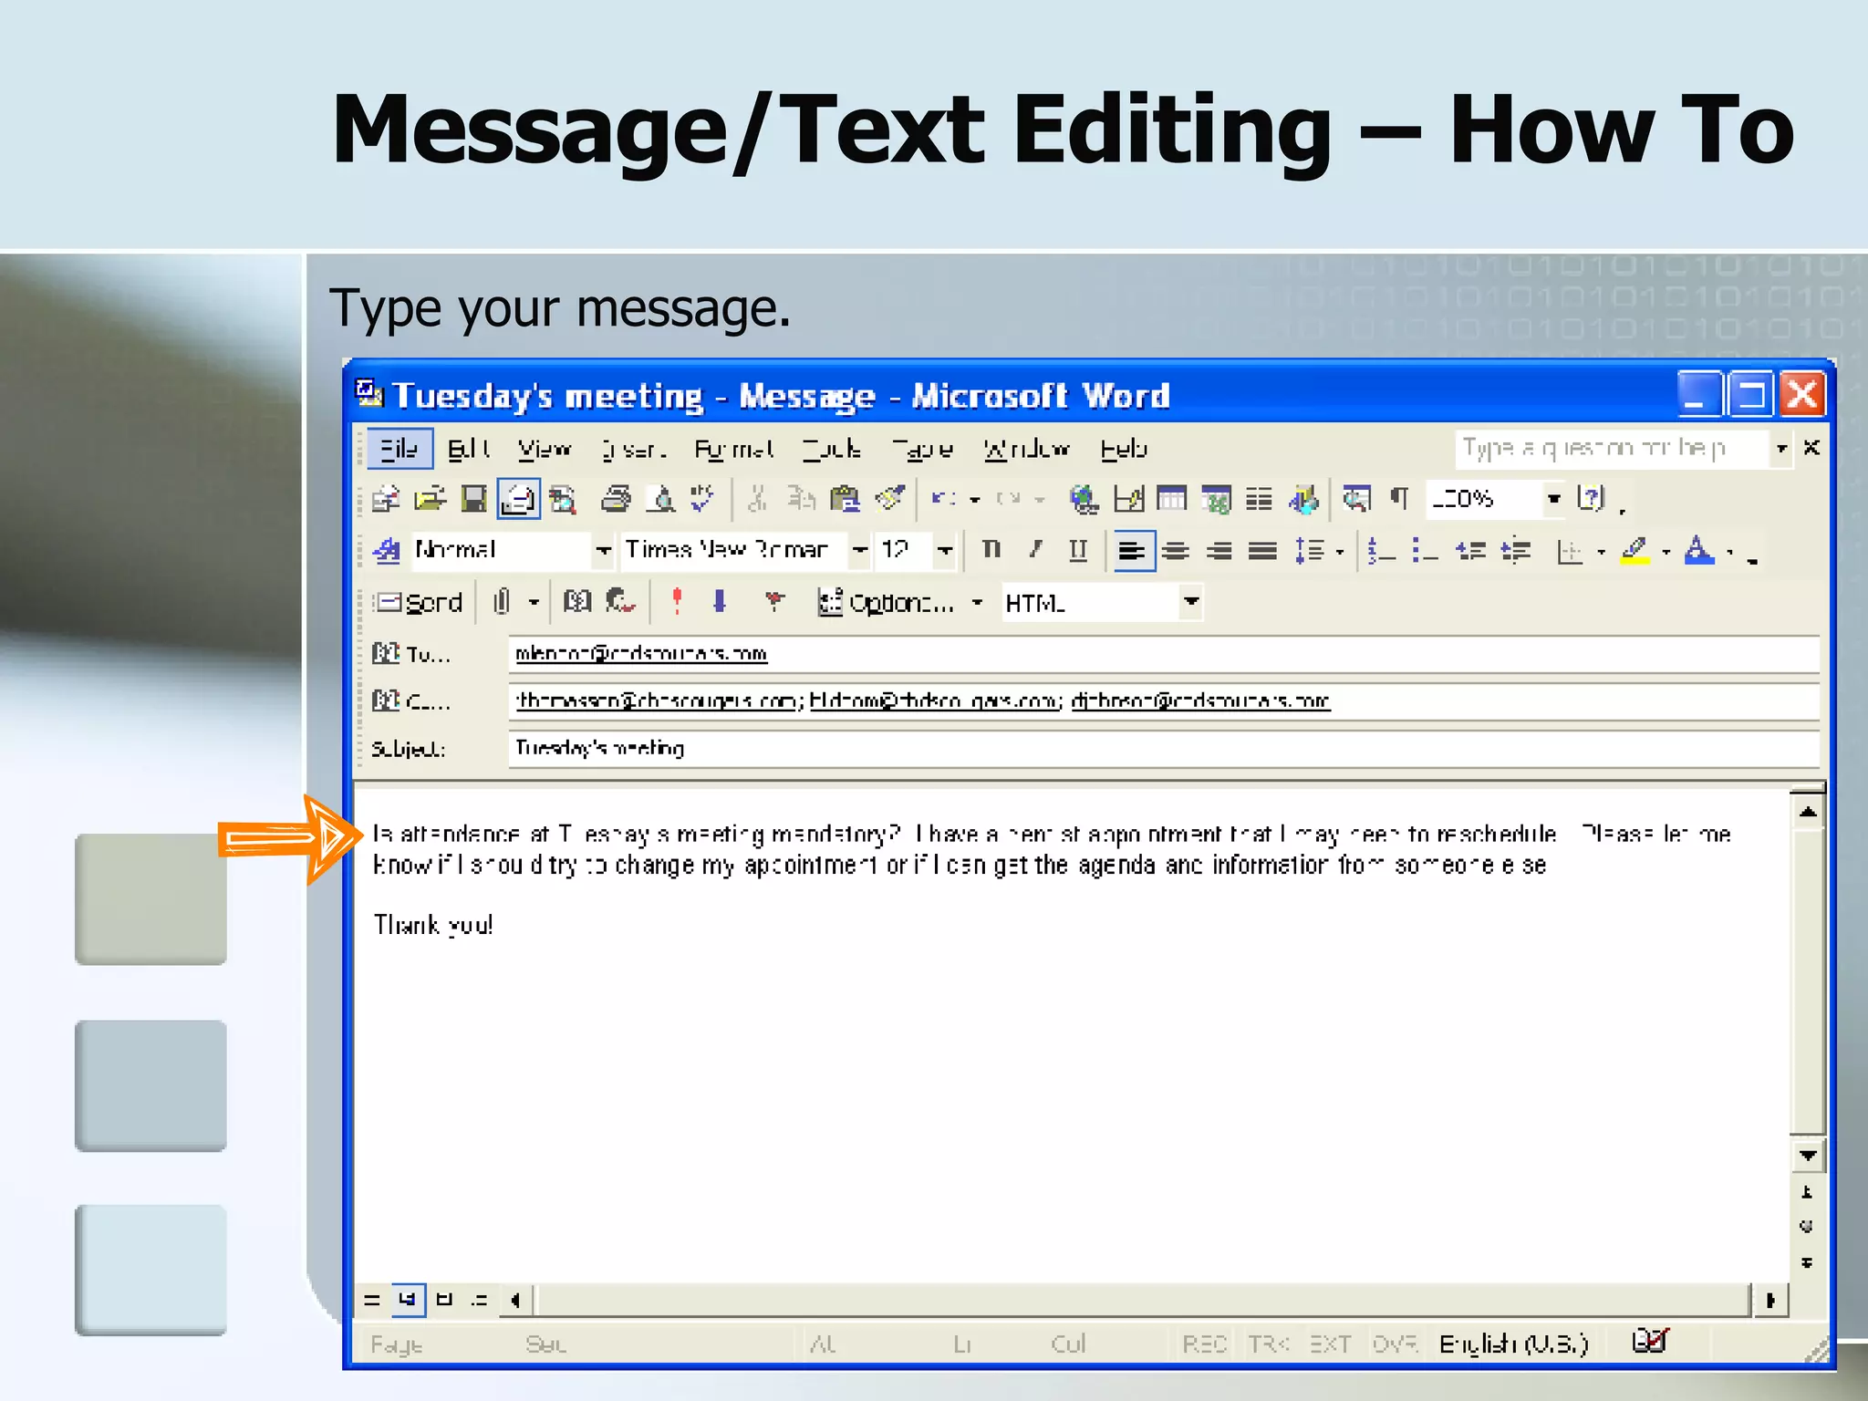The width and height of the screenshot is (1868, 1401).
Task: Open the Table menu
Action: point(923,449)
